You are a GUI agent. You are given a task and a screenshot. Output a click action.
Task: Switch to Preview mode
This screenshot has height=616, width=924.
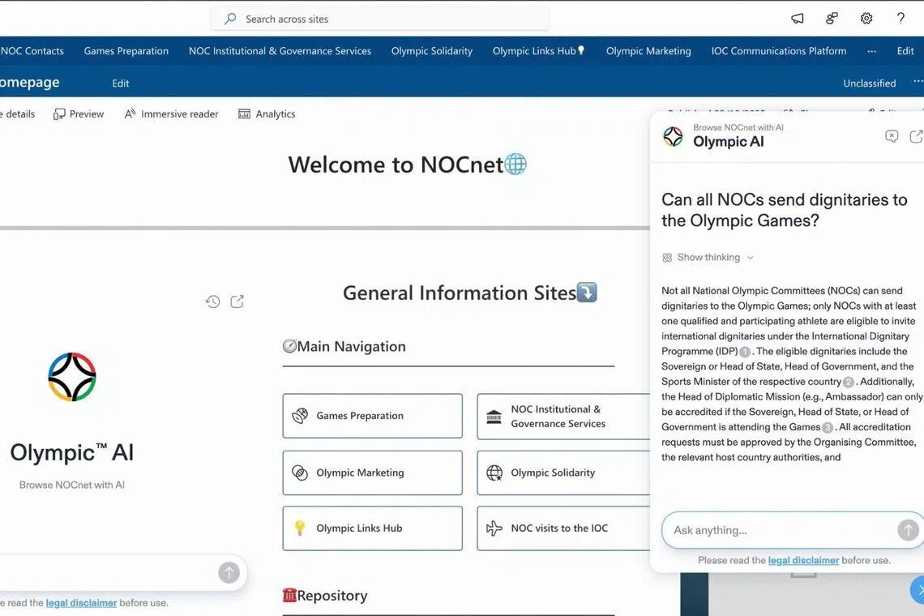78,113
